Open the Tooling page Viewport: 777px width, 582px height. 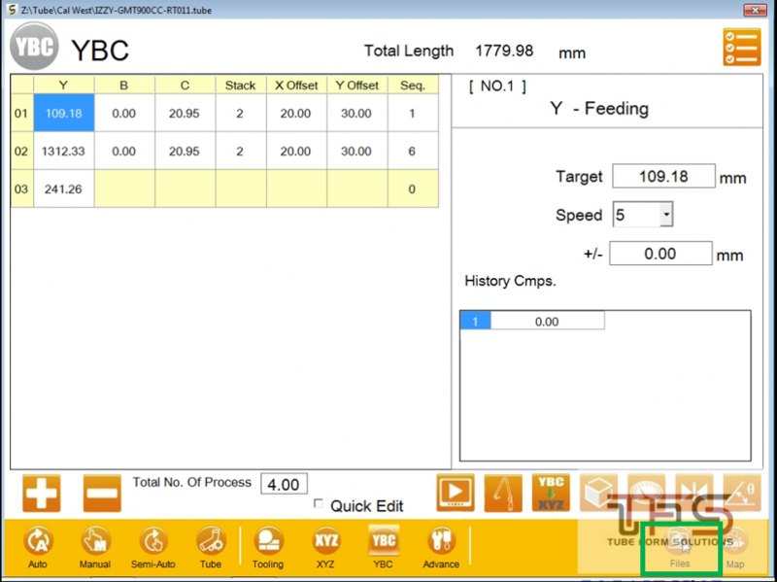268,547
